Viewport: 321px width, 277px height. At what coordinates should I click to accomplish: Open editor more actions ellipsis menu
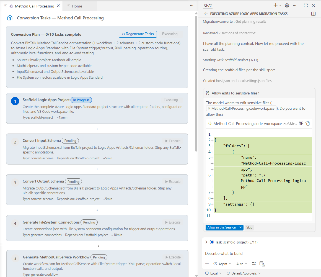pos(191,6)
